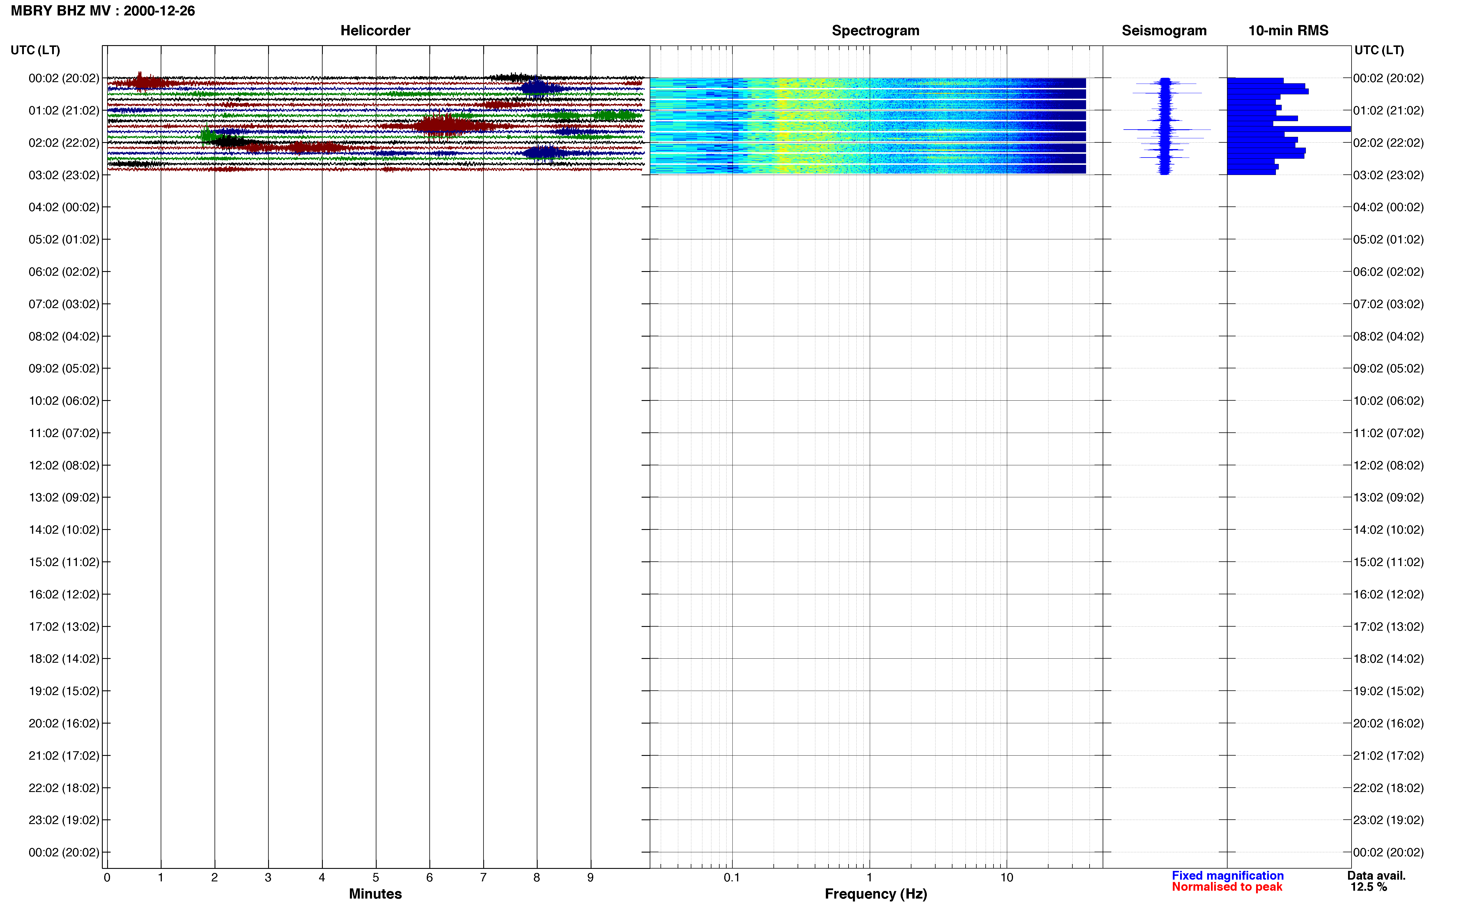Select the Helicorder panel heading
This screenshot has width=1461, height=914.
[375, 31]
